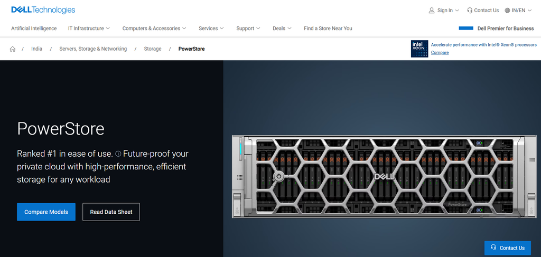The height and width of the screenshot is (257, 541).
Task: Click the PowerStore server product image
Action: pyautogui.click(x=384, y=176)
